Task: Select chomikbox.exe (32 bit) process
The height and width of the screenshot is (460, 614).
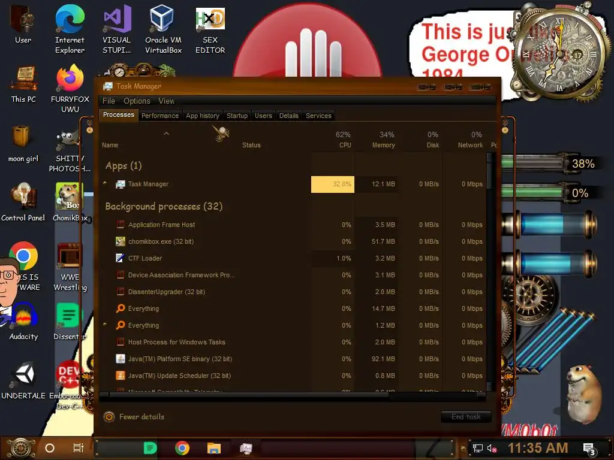Action: [x=293, y=241]
